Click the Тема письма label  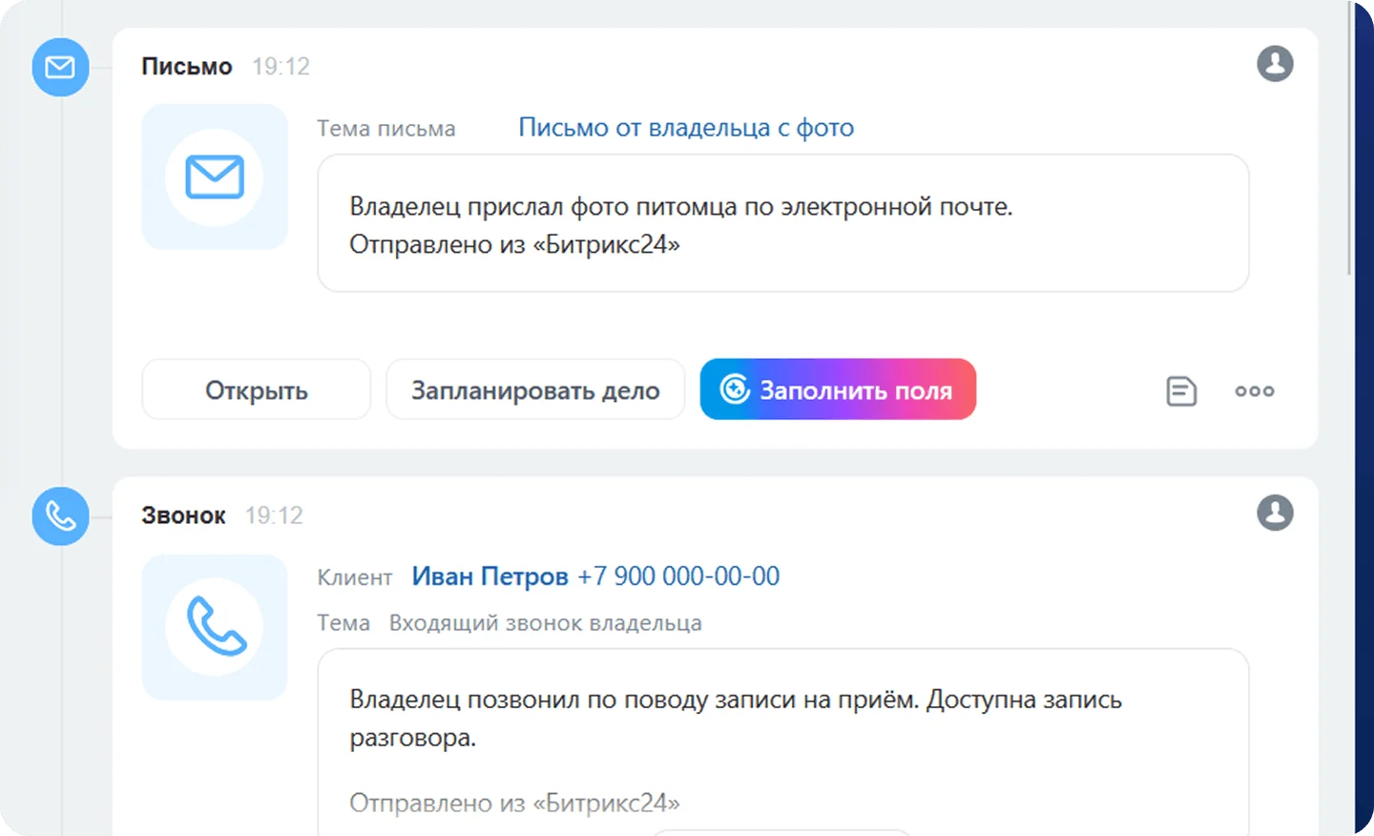pyautogui.click(x=386, y=129)
